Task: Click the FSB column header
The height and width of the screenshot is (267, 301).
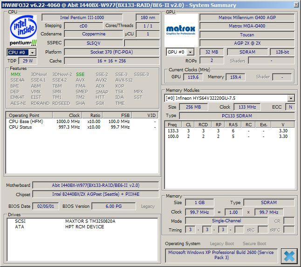Action: point(117,116)
